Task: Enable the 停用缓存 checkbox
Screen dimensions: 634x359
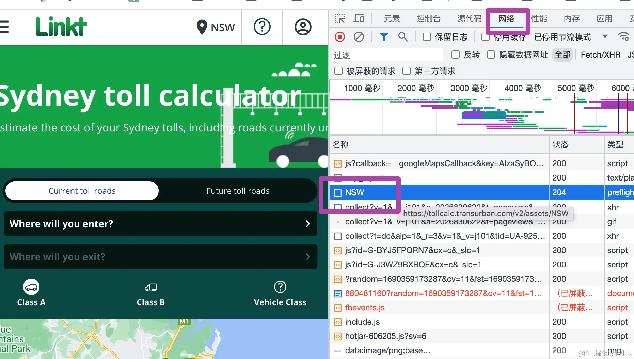Action: 485,37
